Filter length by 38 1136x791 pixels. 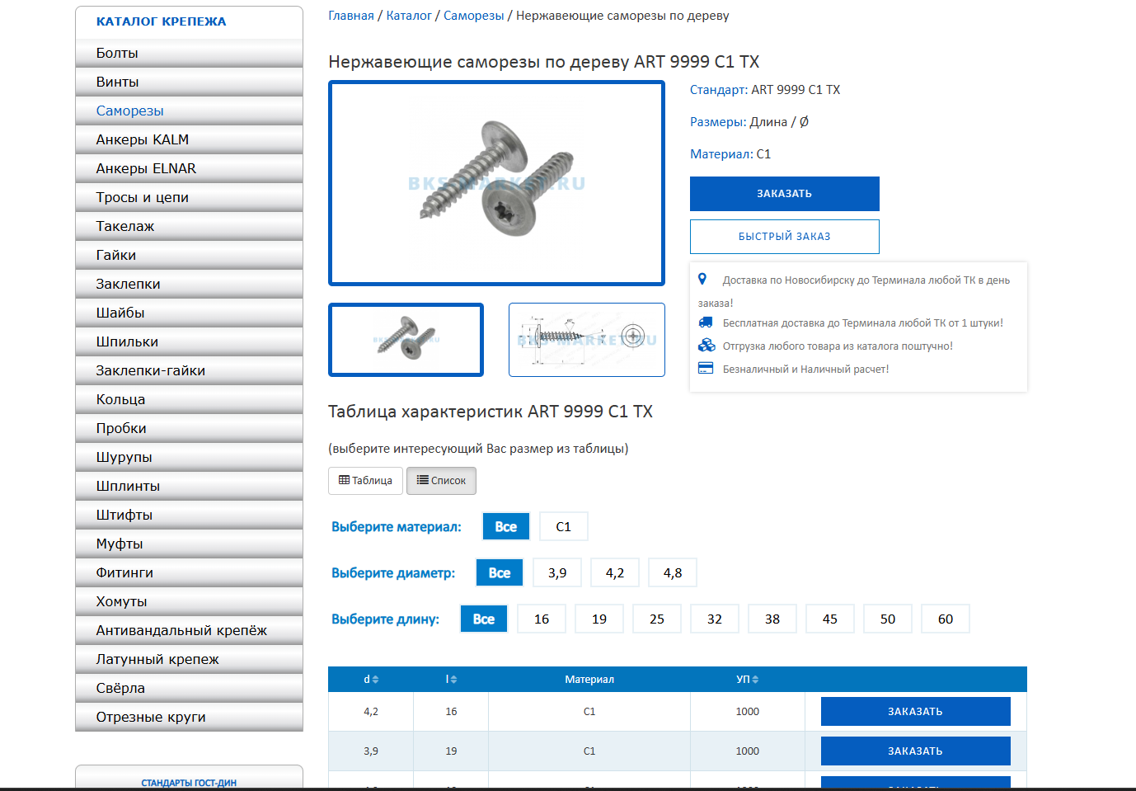pyautogui.click(x=772, y=619)
